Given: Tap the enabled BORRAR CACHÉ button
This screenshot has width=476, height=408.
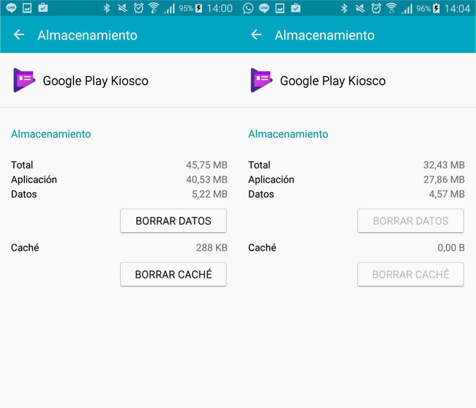Looking at the screenshot, I should coord(174,274).
